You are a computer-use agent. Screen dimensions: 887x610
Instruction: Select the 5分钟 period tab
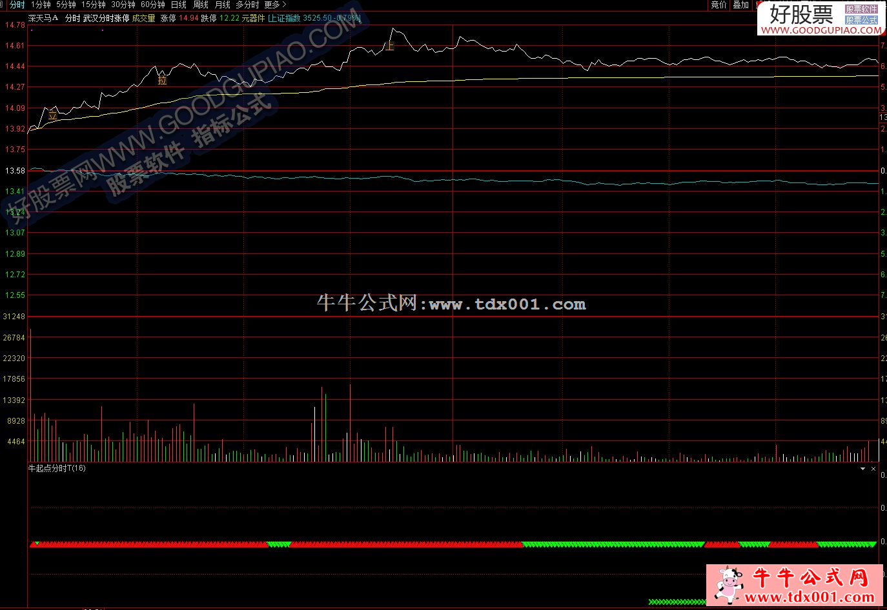pos(66,5)
